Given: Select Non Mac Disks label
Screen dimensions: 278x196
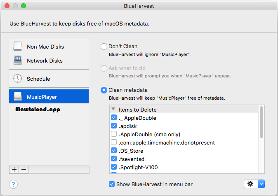Looking at the screenshot, I should (x=45, y=47).
